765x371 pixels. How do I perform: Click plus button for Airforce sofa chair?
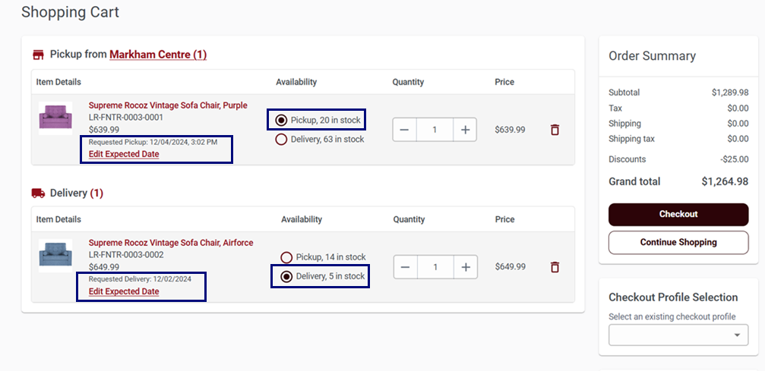tap(466, 267)
